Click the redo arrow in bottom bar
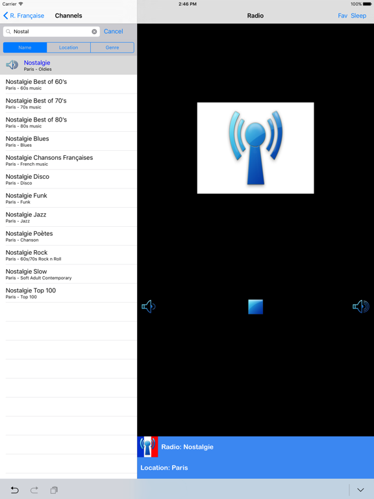The image size is (374, 499). pyautogui.click(x=34, y=490)
